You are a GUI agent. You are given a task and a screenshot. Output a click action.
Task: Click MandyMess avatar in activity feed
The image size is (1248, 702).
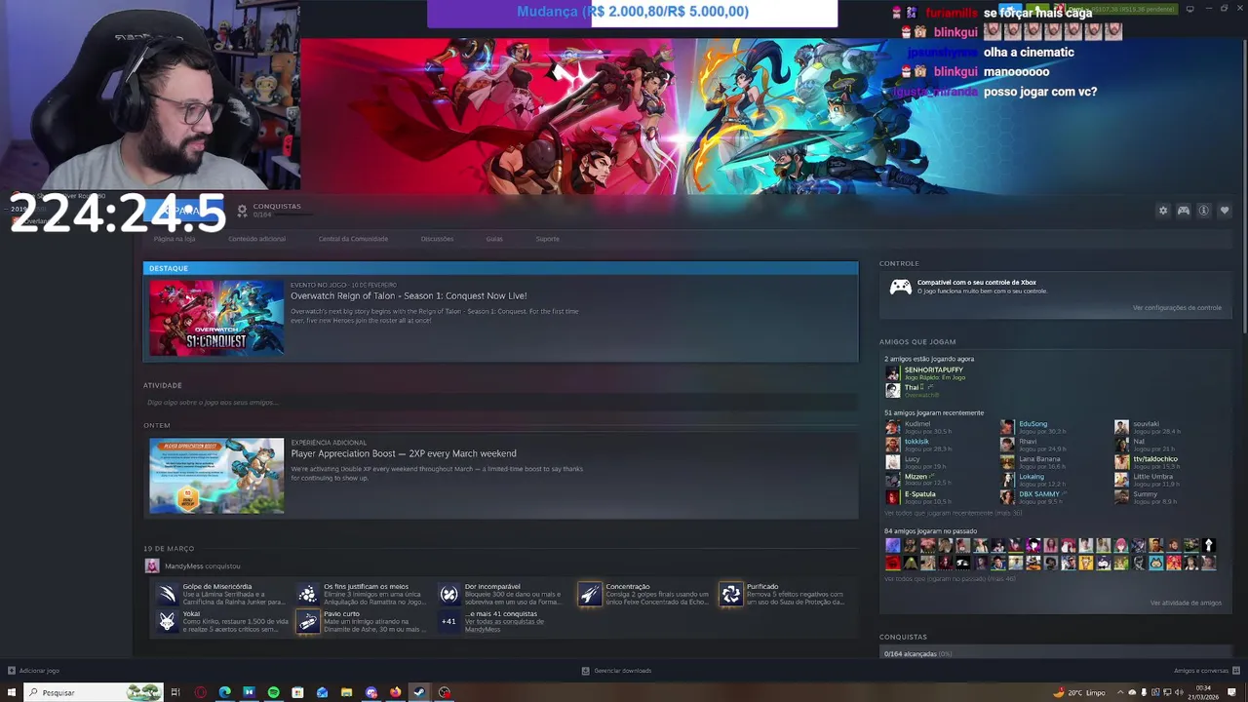tap(151, 565)
